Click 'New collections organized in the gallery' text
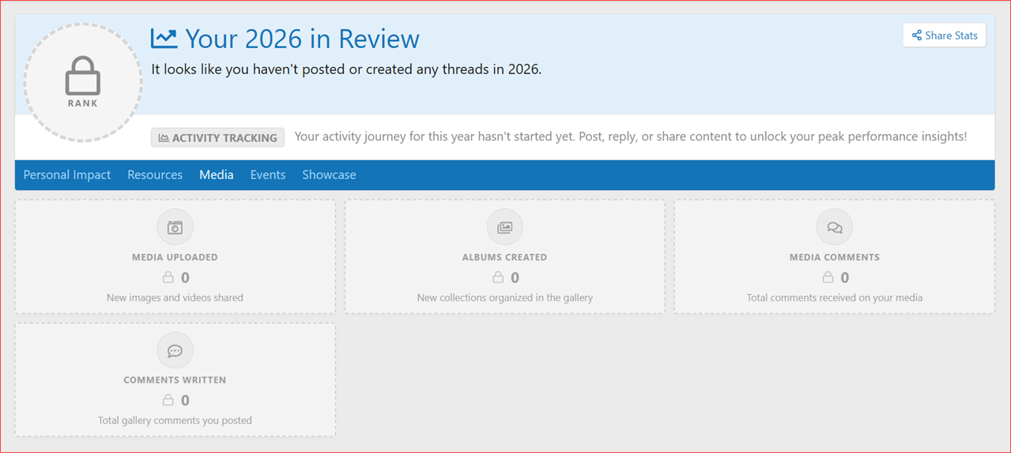 [504, 298]
